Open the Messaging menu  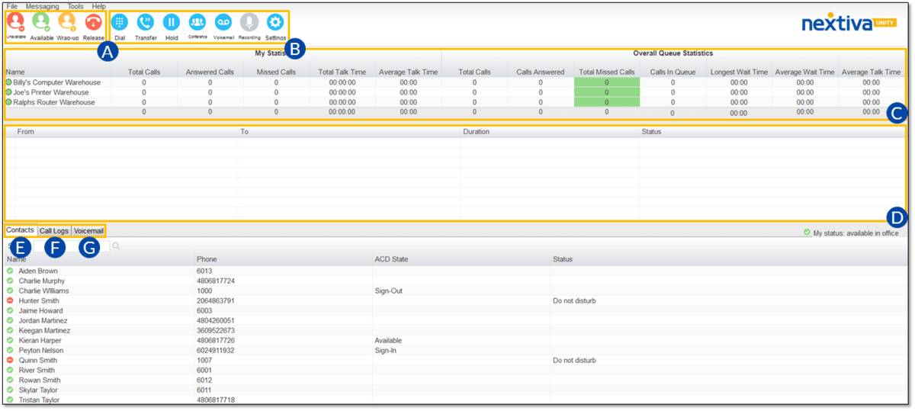42,6
